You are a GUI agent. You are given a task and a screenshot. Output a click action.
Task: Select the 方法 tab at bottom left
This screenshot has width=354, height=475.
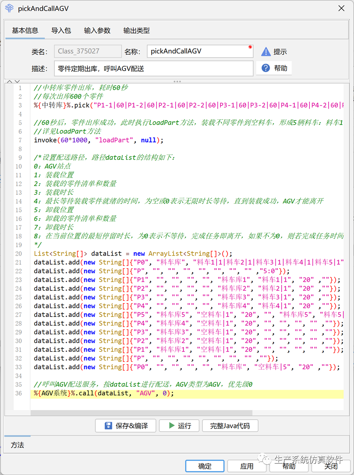click(x=17, y=445)
